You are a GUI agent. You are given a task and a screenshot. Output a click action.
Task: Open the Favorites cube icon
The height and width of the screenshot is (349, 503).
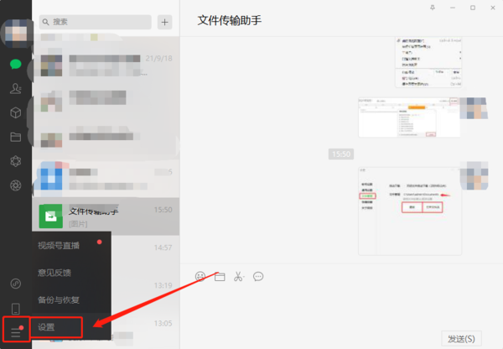tap(15, 112)
